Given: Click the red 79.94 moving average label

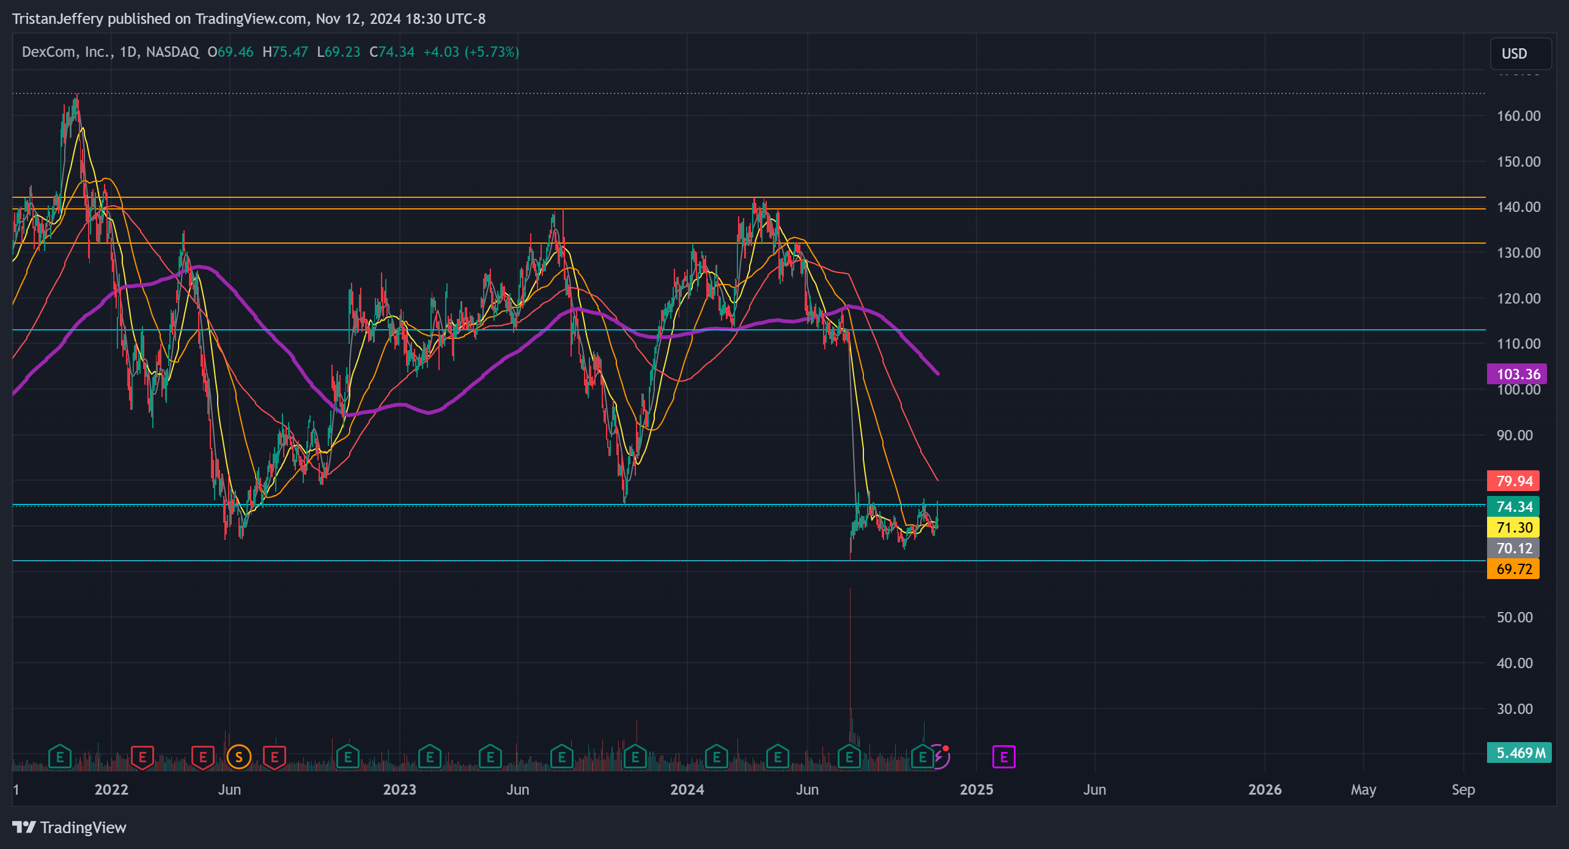Looking at the screenshot, I should tap(1513, 481).
